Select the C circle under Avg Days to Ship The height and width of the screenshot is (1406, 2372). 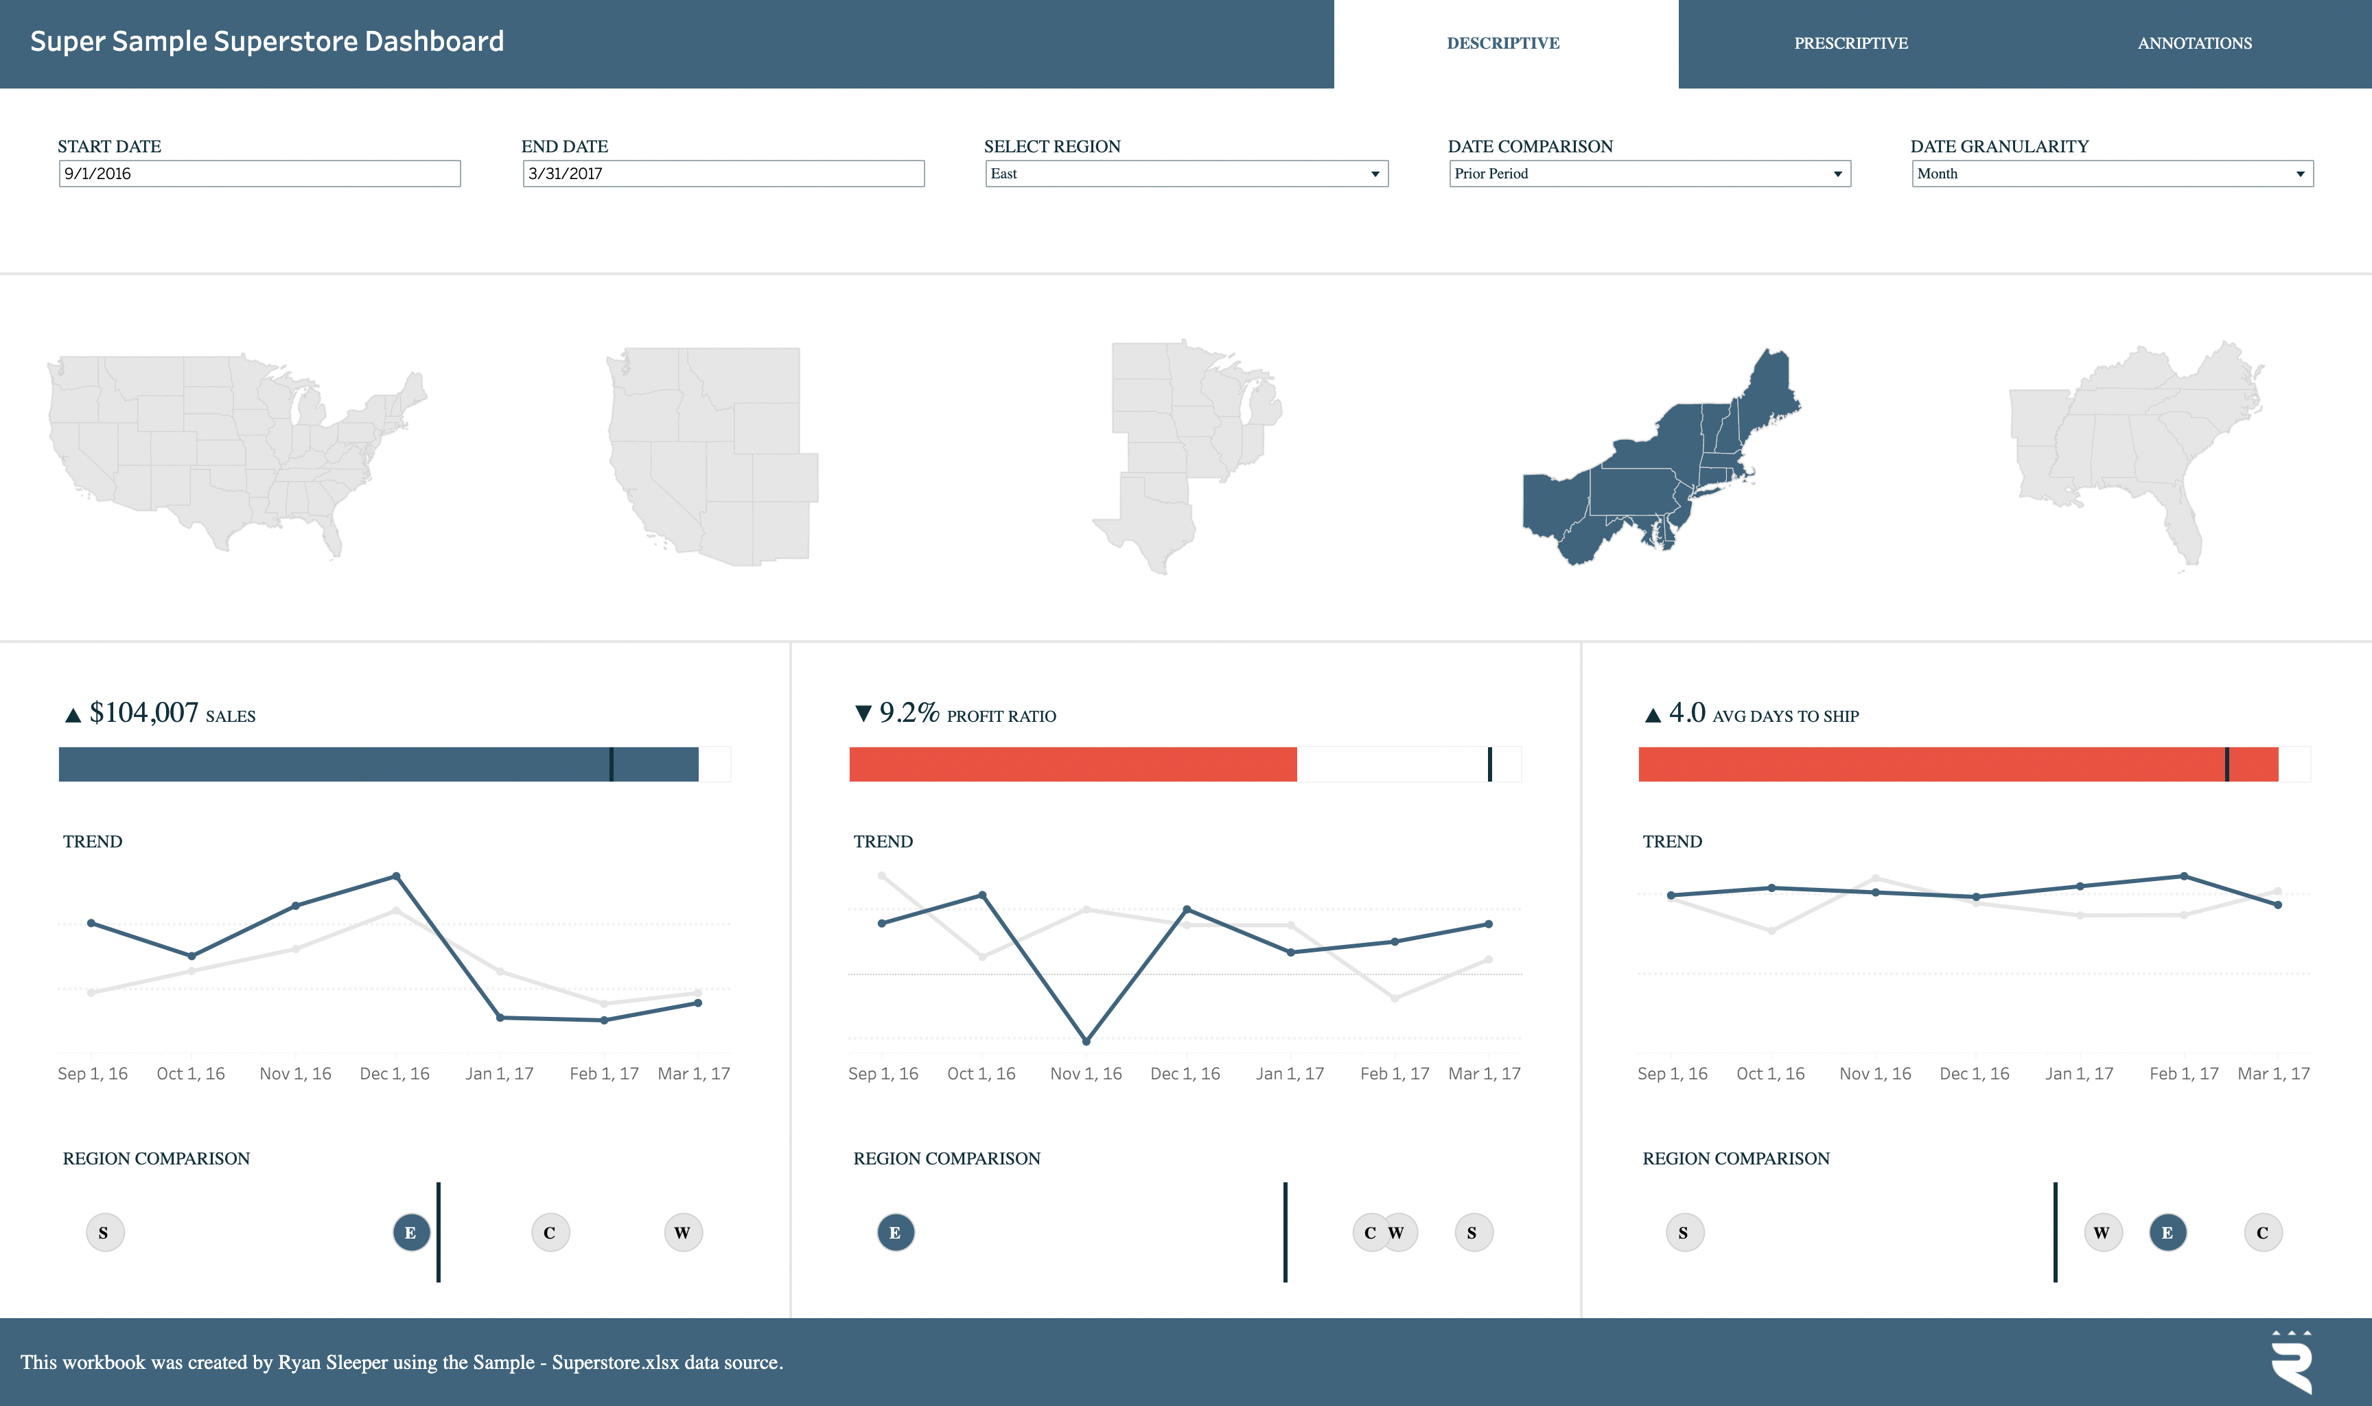coord(2263,1232)
